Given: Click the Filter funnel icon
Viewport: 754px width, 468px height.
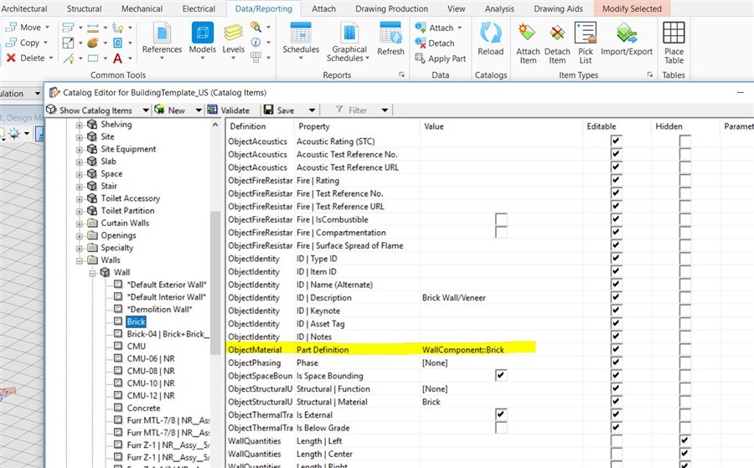Looking at the screenshot, I should tap(339, 110).
